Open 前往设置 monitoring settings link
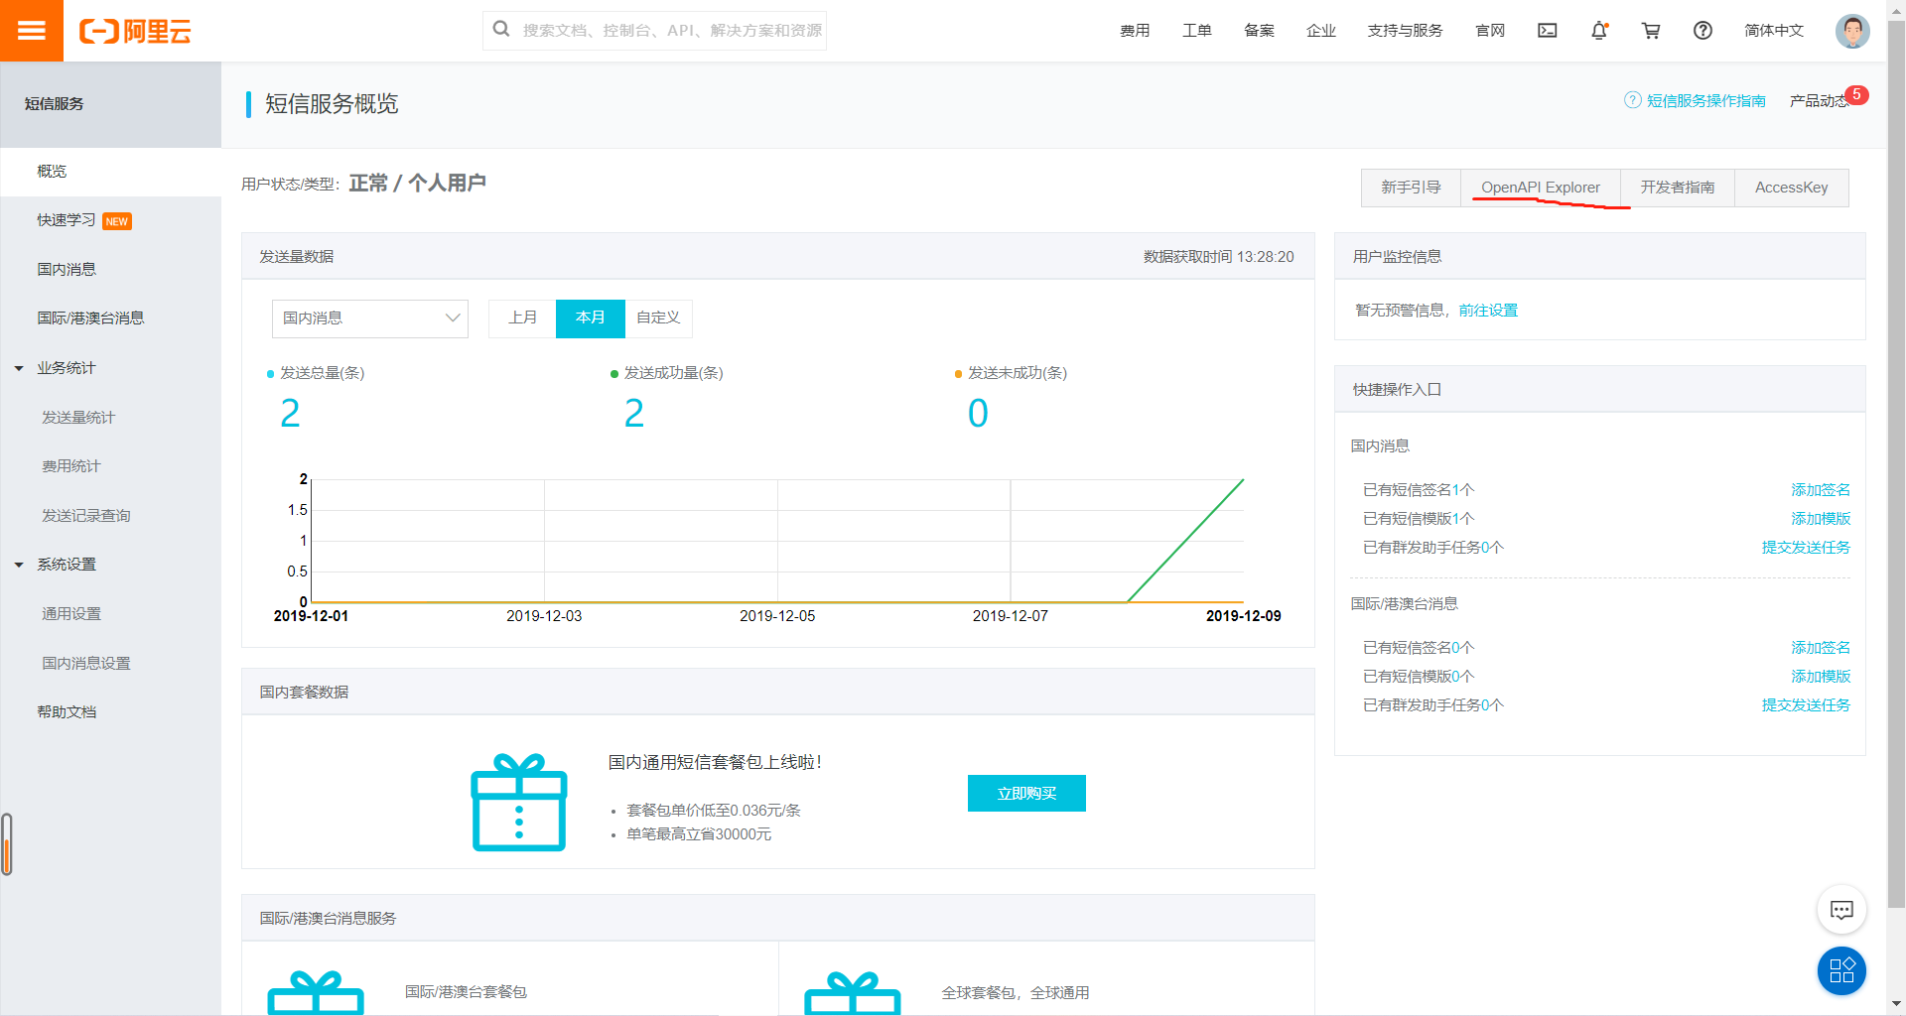 tap(1487, 310)
